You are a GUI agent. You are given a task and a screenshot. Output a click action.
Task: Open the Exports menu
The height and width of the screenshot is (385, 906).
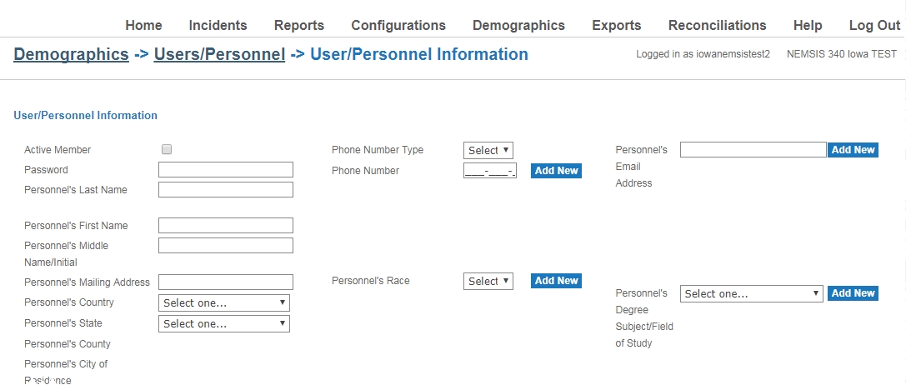(617, 25)
